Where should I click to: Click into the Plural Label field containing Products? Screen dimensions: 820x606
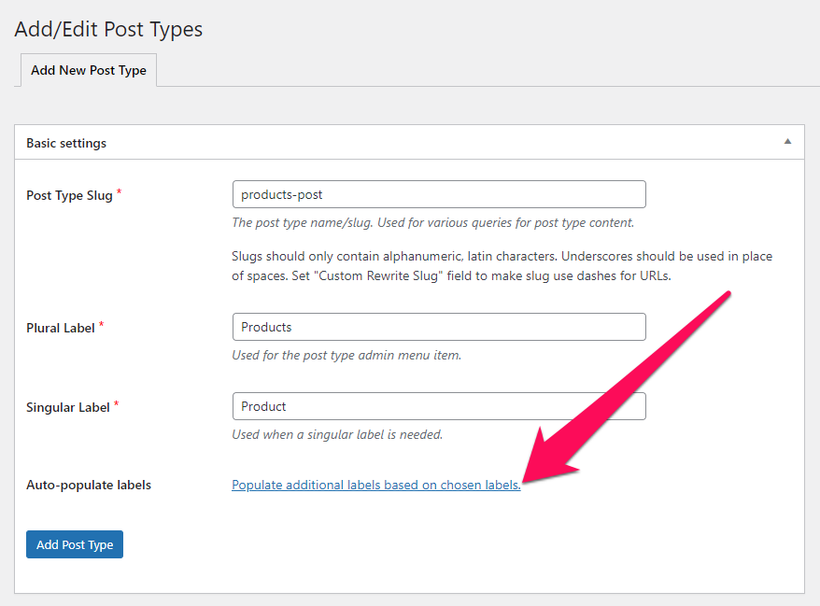439,327
